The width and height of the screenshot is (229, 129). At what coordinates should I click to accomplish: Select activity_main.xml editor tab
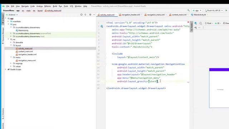tap(107, 15)
